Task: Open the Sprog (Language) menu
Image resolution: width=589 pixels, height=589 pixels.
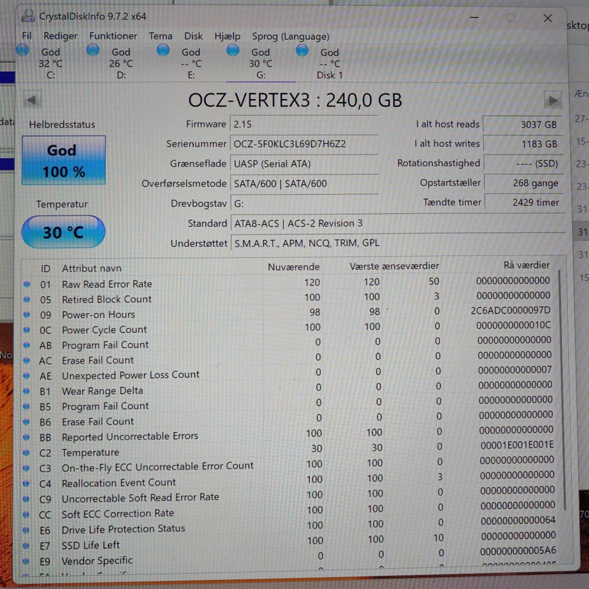Action: point(291,37)
